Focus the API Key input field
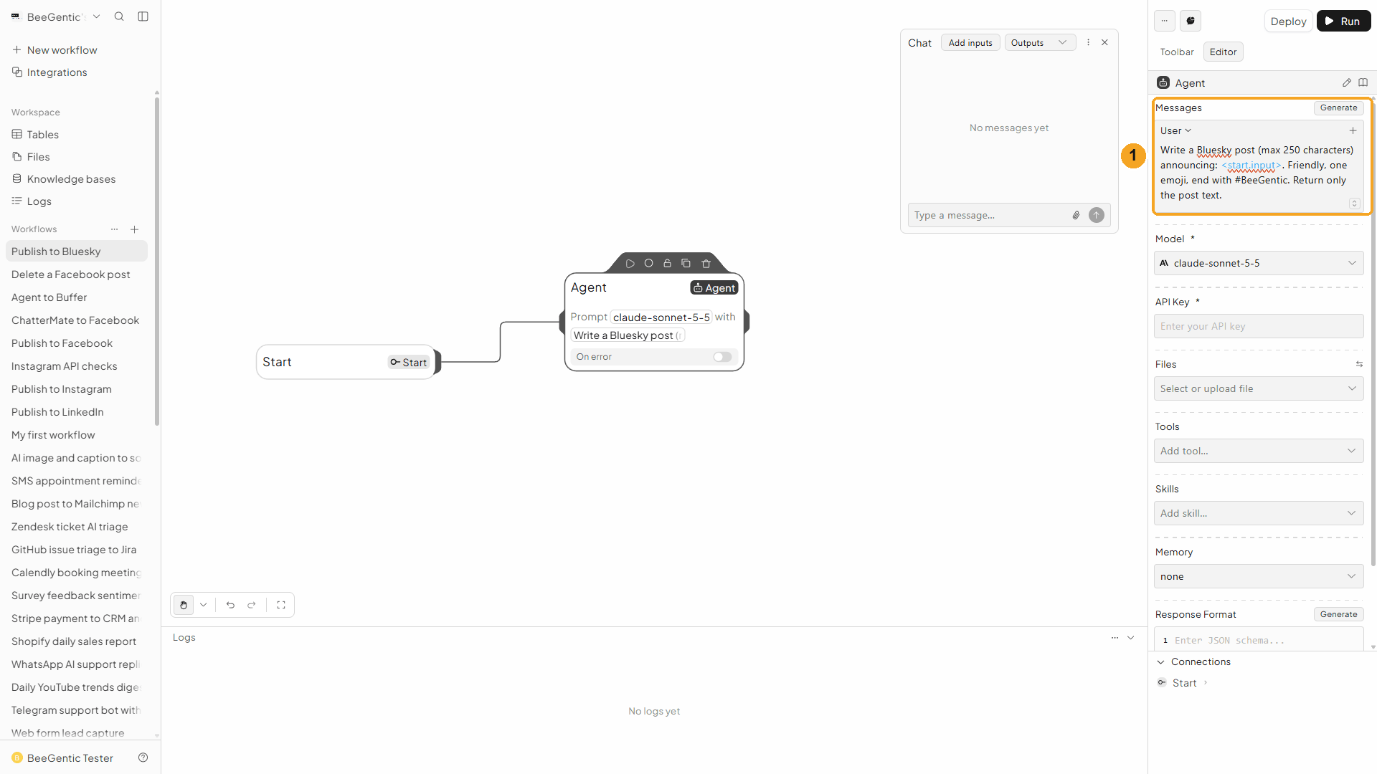Image resolution: width=1377 pixels, height=774 pixels. coord(1258,326)
